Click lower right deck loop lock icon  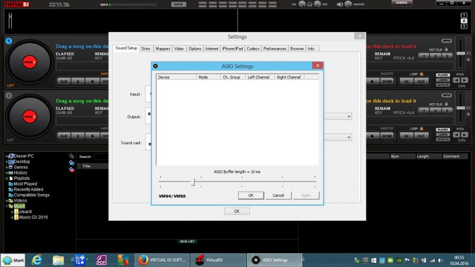pyautogui.click(x=422, y=128)
